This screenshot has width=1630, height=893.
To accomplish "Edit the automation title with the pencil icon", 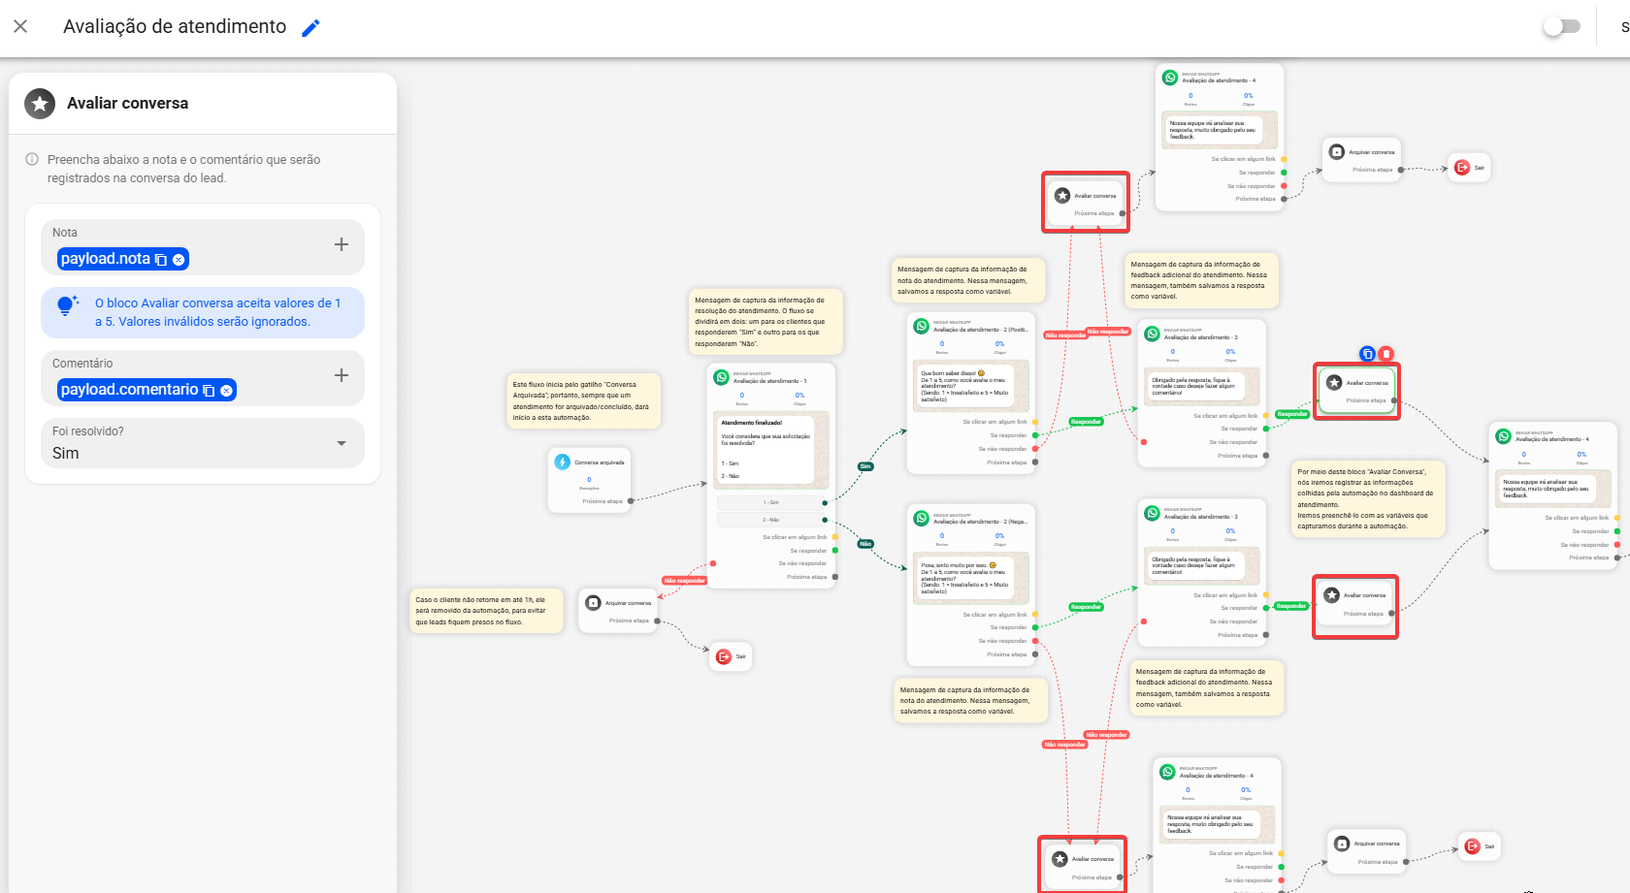I will point(310,28).
